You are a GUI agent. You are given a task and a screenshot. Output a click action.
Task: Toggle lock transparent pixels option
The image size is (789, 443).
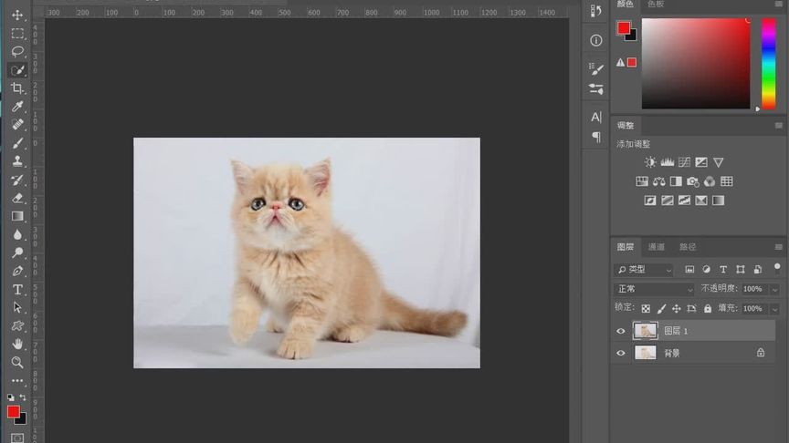coord(646,309)
